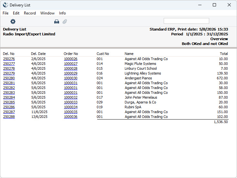Click customer number 024

(99, 78)
